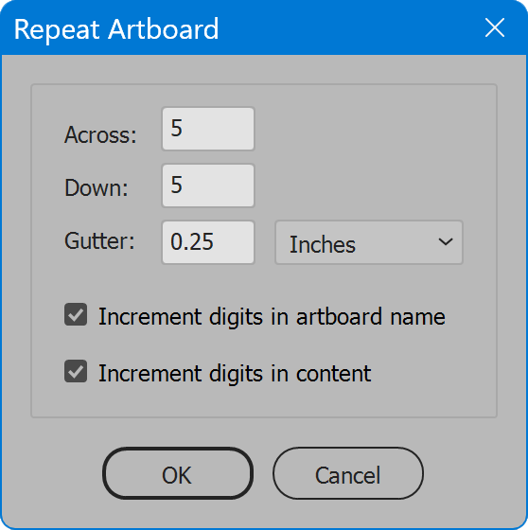Click the 'Down:' label

(97, 187)
